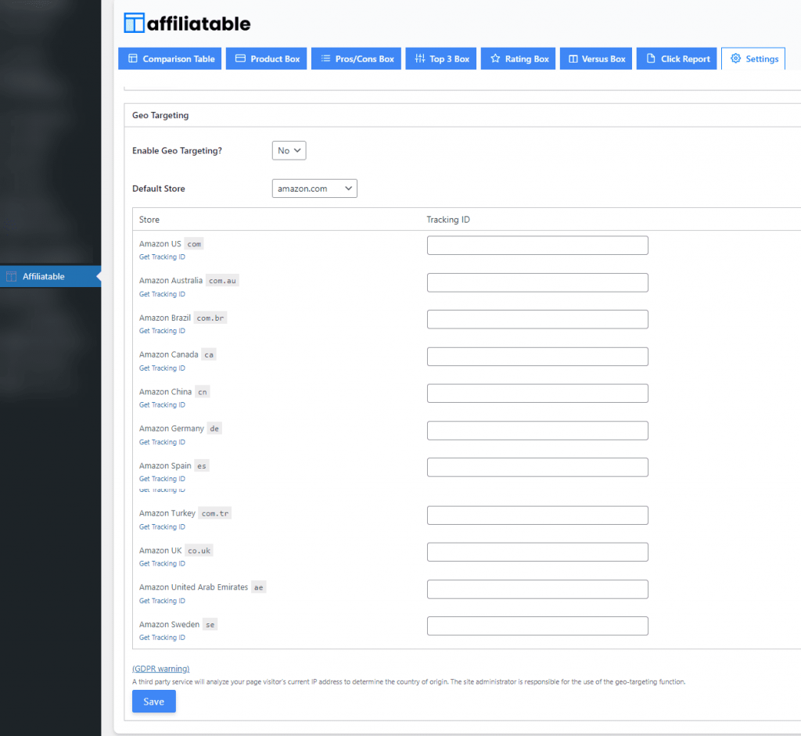
Task: Click the Amazon Canada tracking ID field
Action: pyautogui.click(x=537, y=357)
